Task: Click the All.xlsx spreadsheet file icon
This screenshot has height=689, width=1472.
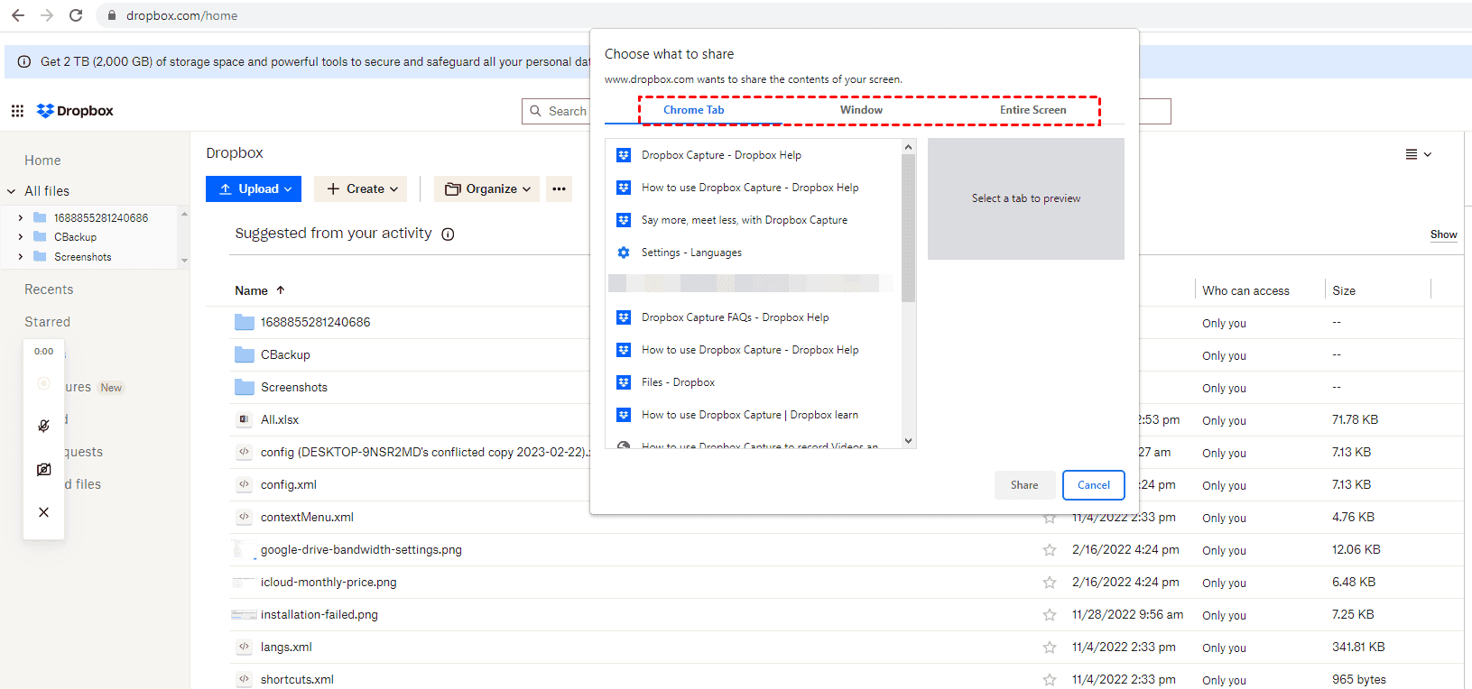Action: pyautogui.click(x=244, y=419)
